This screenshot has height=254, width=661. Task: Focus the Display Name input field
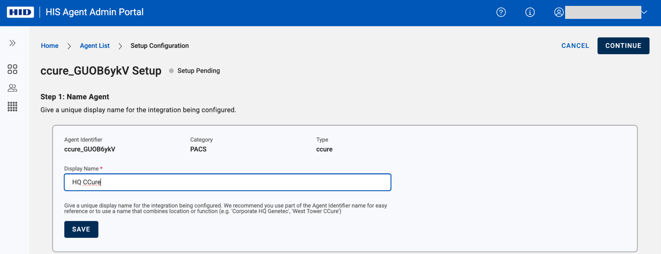228,182
